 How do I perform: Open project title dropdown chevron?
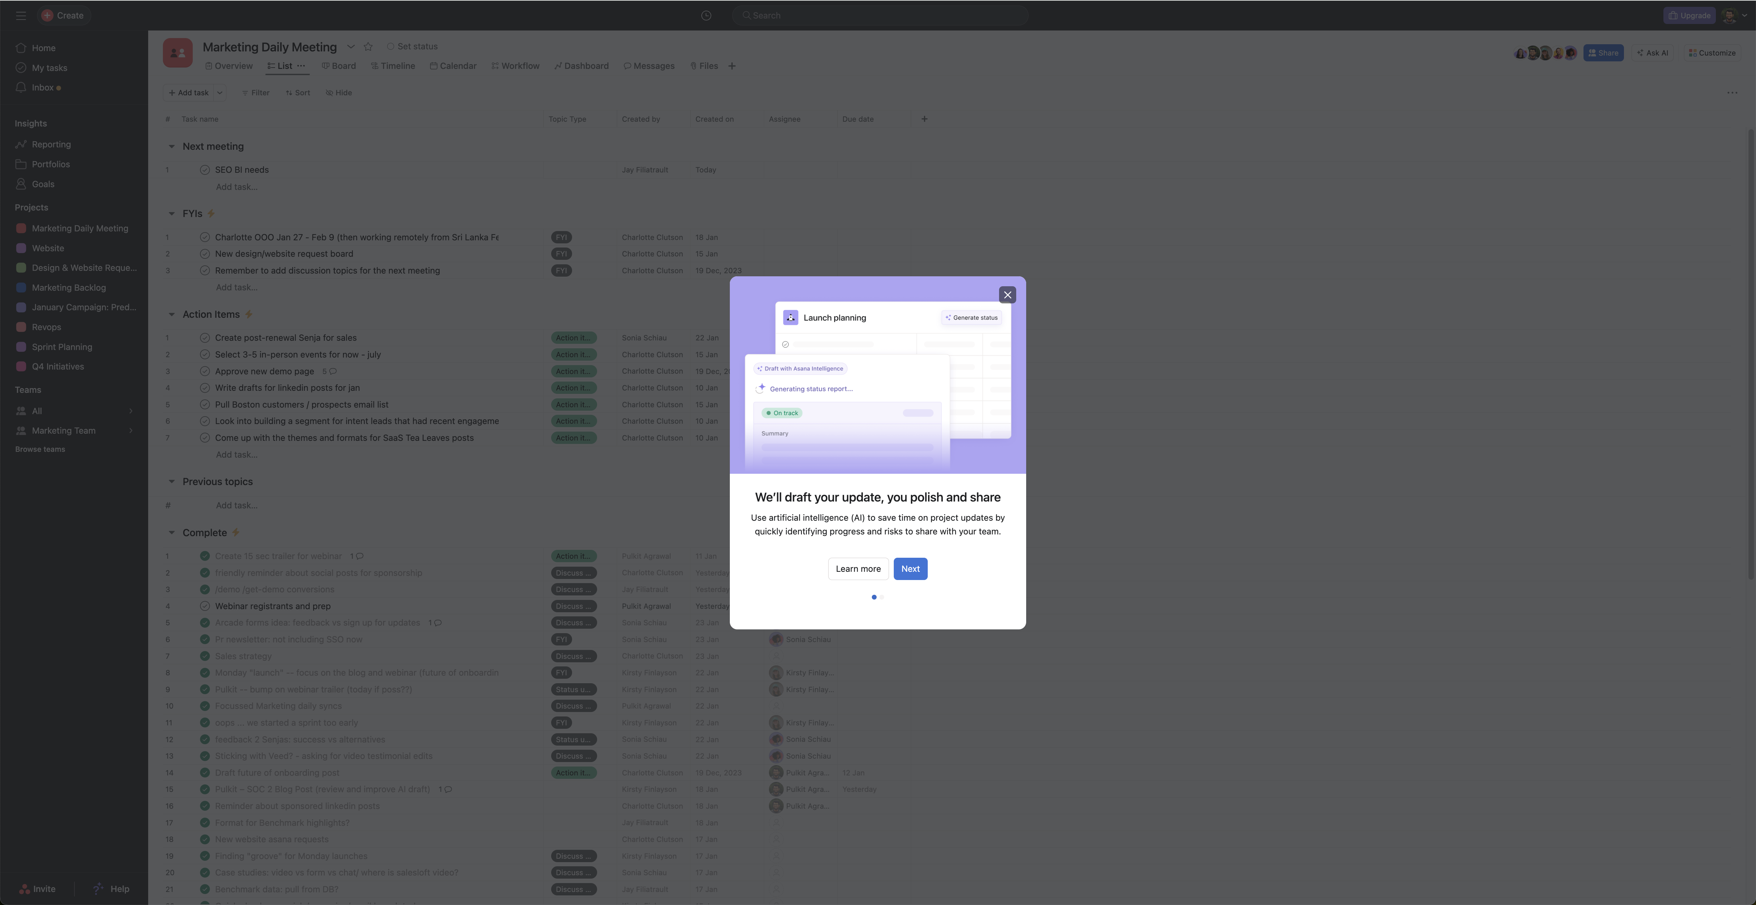tap(351, 46)
